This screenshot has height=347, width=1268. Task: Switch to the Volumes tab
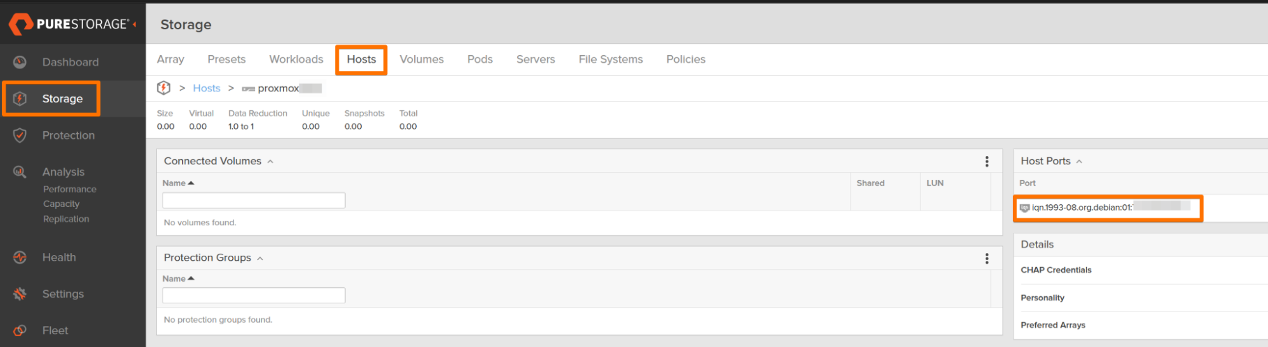[421, 60]
